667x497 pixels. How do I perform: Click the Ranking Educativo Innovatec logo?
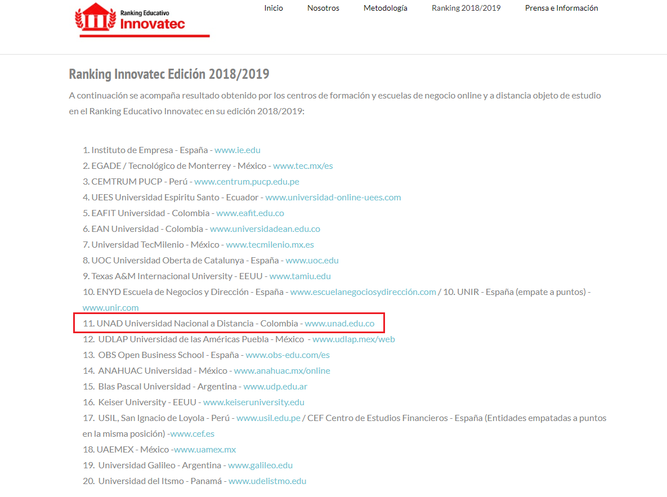142,20
